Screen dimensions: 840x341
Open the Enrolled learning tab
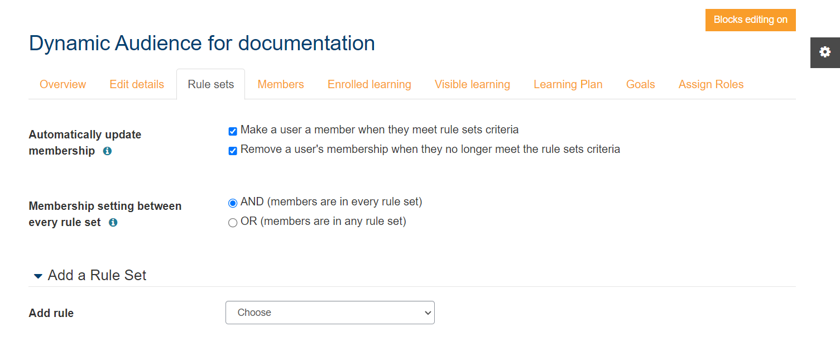click(x=369, y=84)
